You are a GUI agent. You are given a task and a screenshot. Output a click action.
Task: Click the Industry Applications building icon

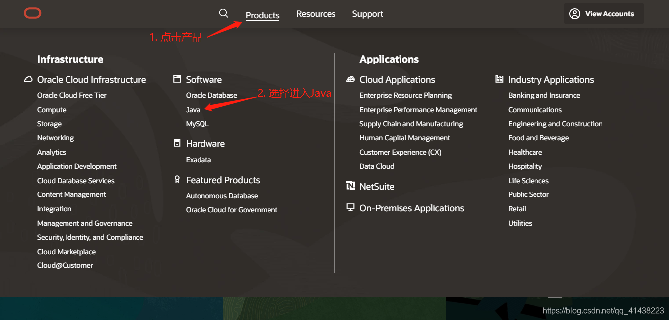500,79
